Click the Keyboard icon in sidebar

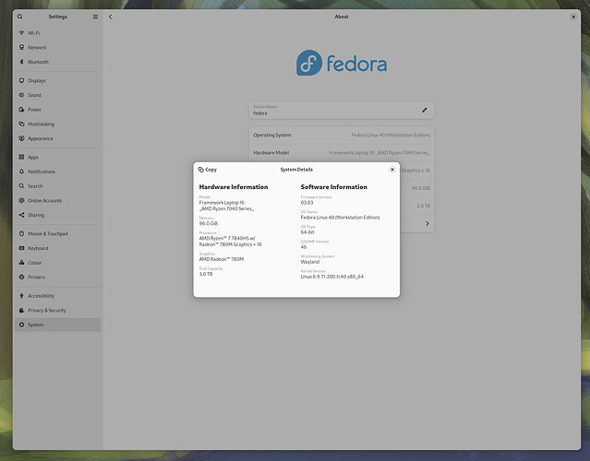[21, 248]
